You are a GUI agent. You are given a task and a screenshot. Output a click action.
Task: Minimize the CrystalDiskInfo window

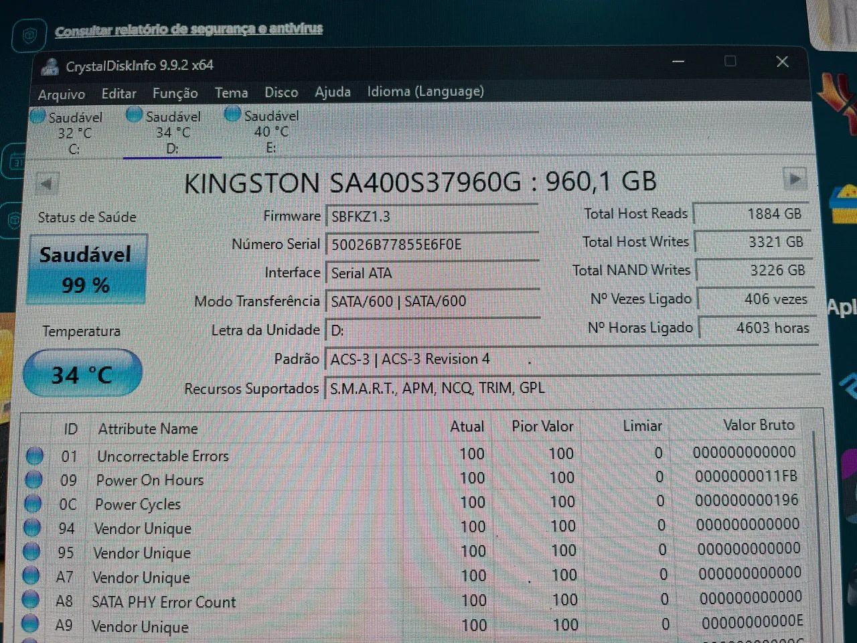[678, 62]
